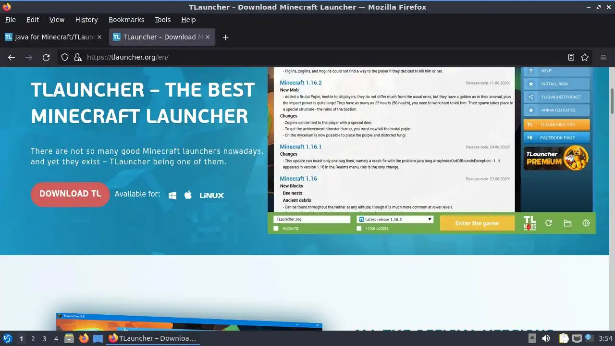Click the show desktop taskbar icon

coord(98,338)
